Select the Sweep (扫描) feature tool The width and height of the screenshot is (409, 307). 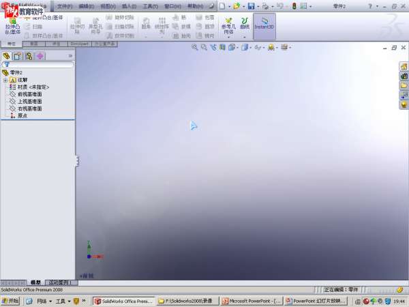click(x=34, y=27)
